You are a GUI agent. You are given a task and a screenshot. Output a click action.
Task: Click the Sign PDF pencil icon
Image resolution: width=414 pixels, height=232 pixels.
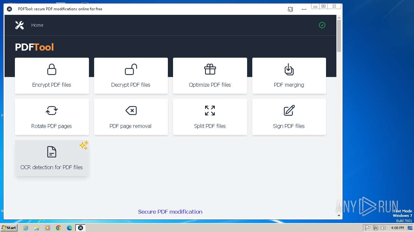[x=289, y=110]
